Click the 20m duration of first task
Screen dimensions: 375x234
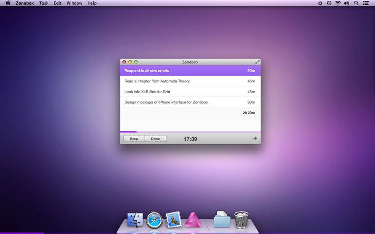(x=251, y=71)
